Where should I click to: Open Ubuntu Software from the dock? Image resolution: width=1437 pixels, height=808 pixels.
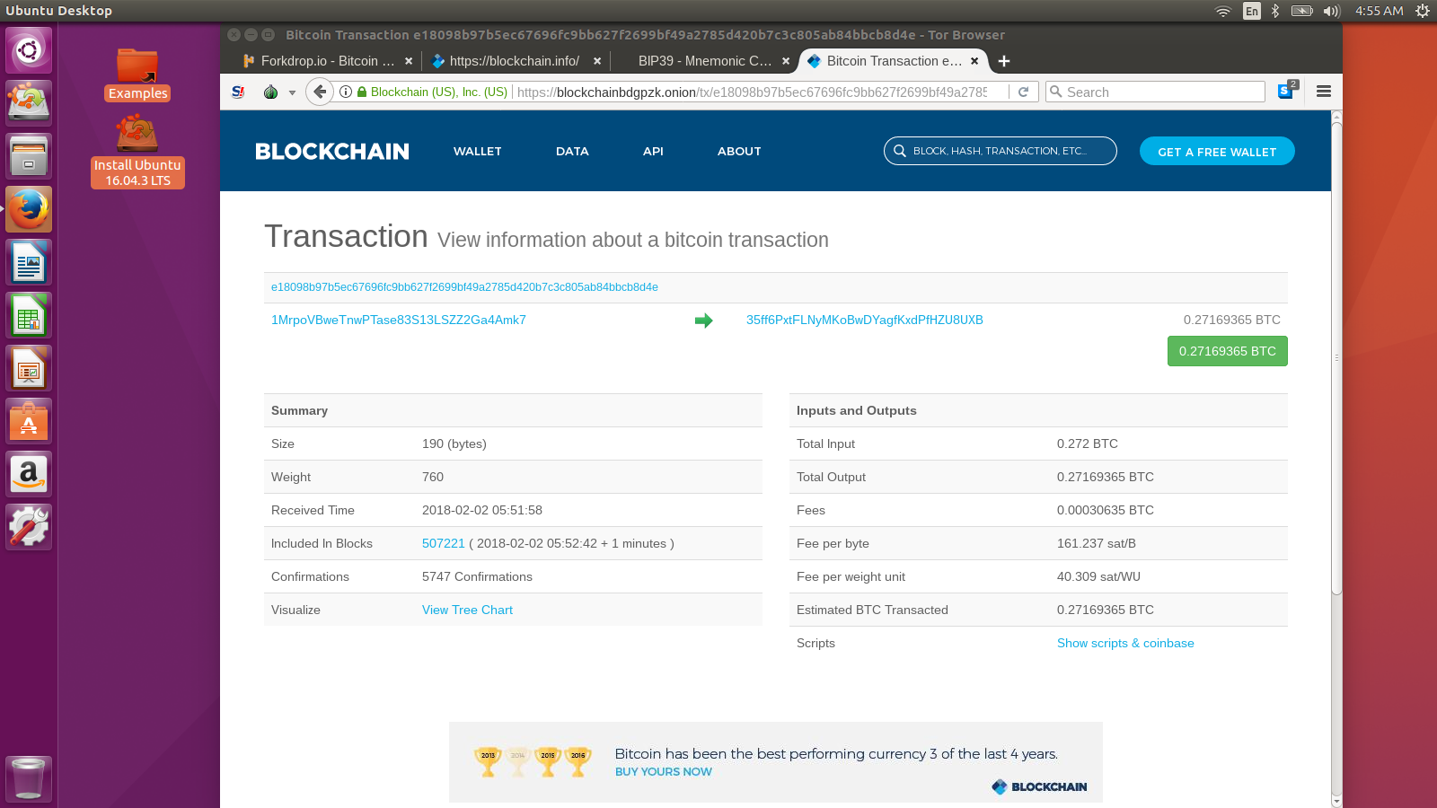(29, 421)
